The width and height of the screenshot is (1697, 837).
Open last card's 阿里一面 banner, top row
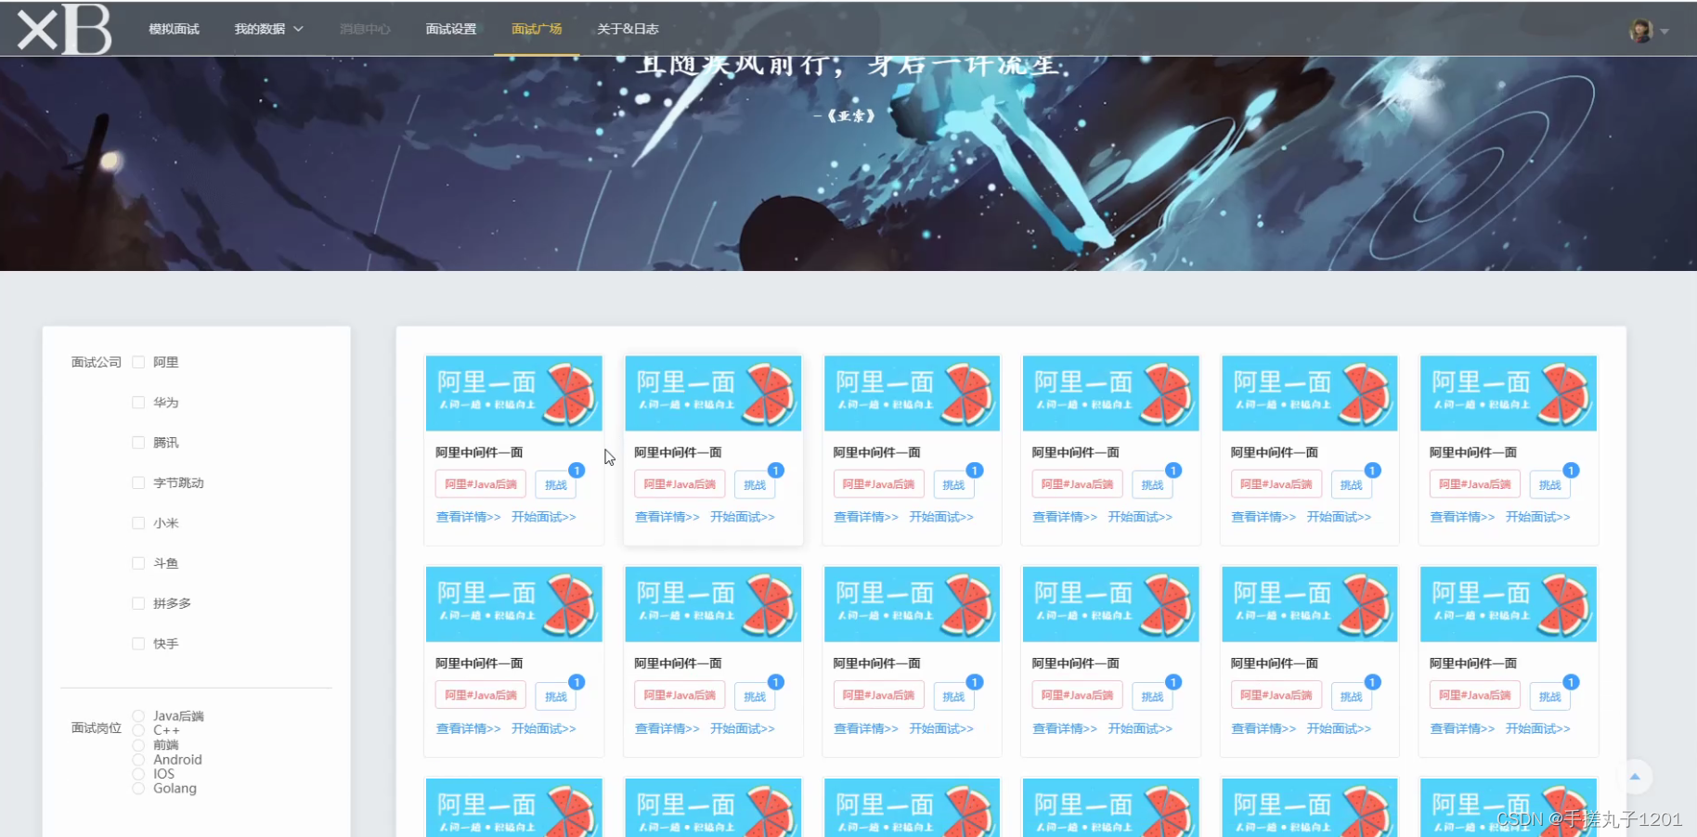1509,393
